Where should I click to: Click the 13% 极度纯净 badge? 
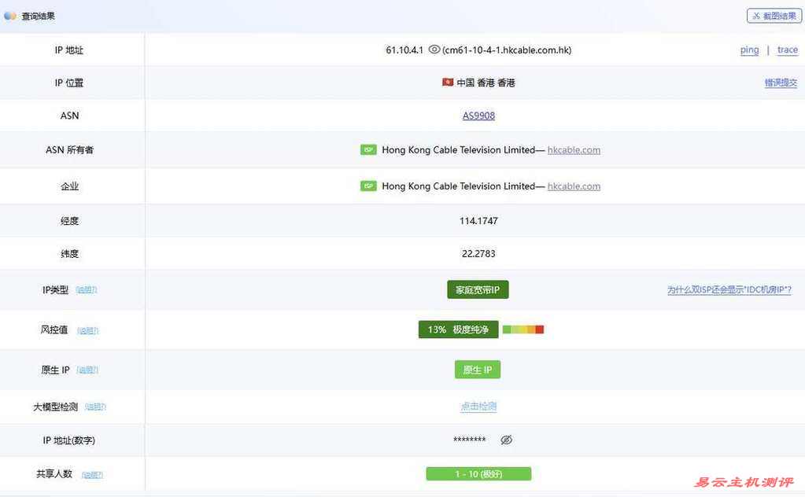[459, 329]
